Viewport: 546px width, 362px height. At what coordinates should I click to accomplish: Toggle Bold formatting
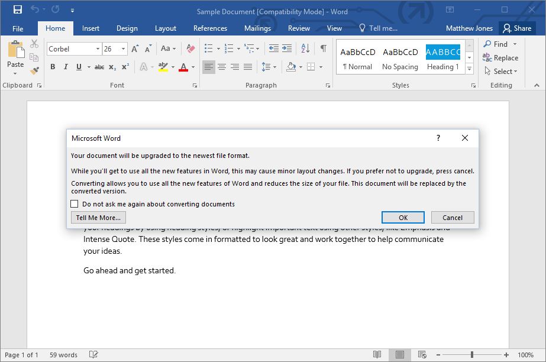53,67
